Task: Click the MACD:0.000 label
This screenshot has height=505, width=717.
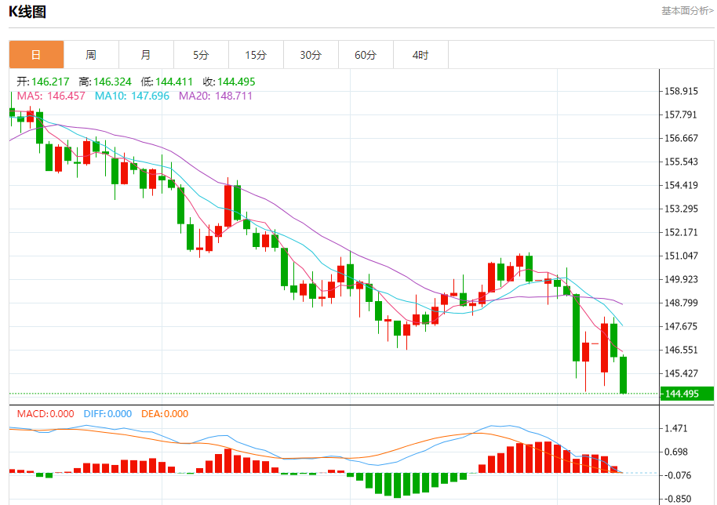Action: click(45, 414)
